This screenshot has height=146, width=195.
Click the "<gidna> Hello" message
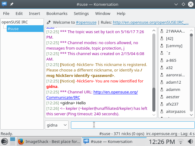73,103
